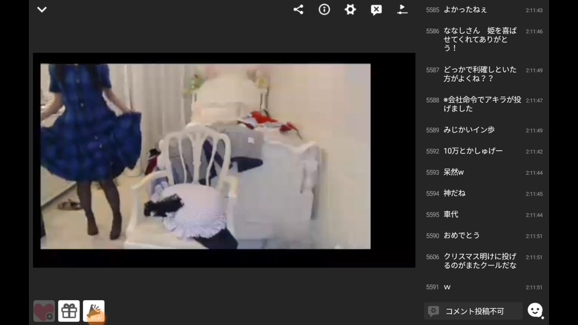The image size is (578, 325).
Task: Tap the heart add-favorite icon
Action: pyautogui.click(x=44, y=311)
